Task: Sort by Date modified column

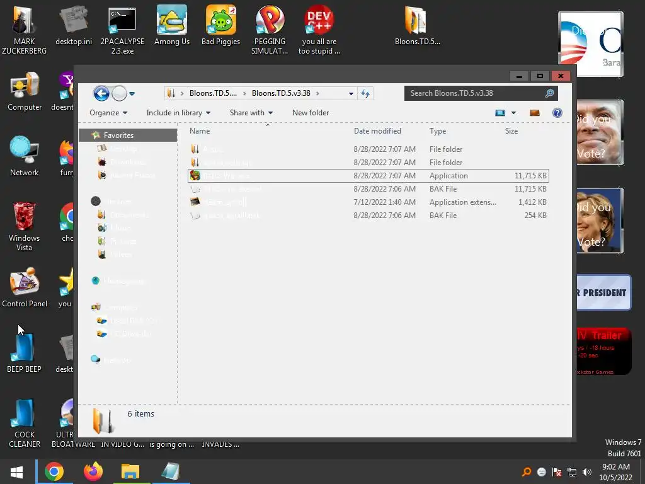Action: tap(377, 131)
